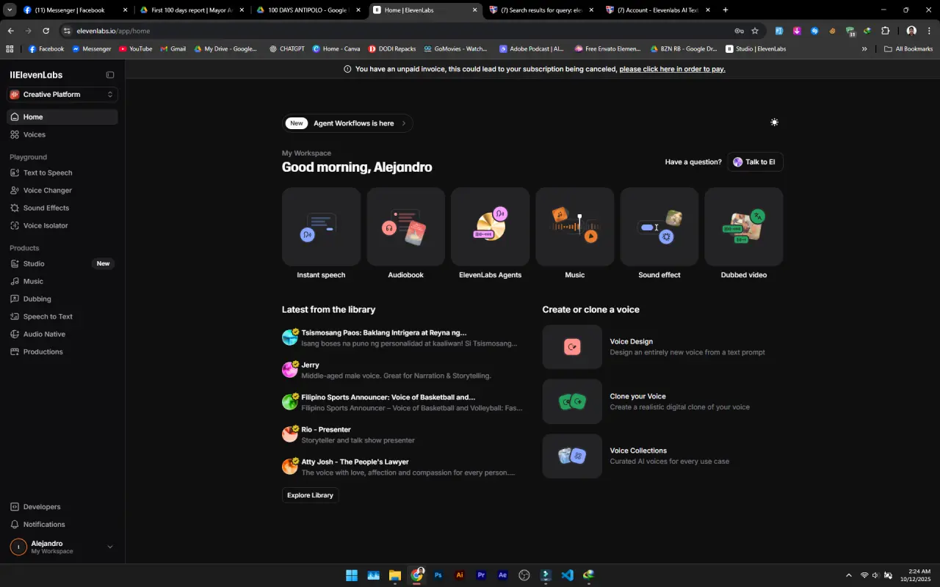This screenshot has height=587, width=940.
Task: Open the YouTube bookmark
Action: tap(135, 49)
